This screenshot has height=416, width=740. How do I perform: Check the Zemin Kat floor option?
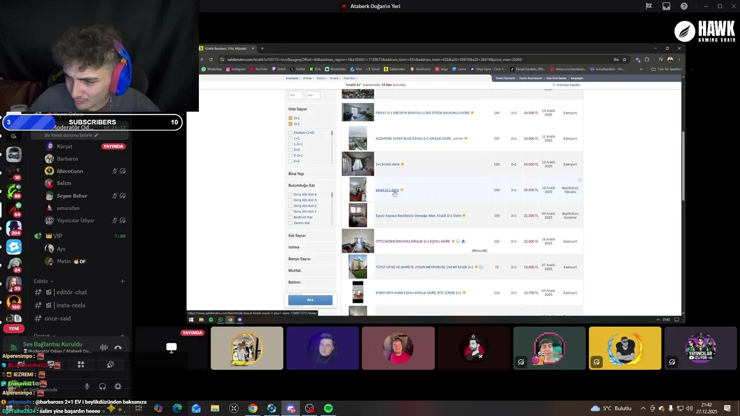290,223
